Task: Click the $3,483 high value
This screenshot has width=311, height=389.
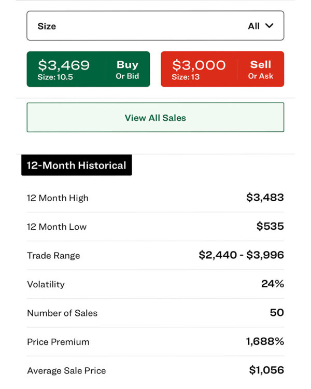Action: click(x=265, y=198)
